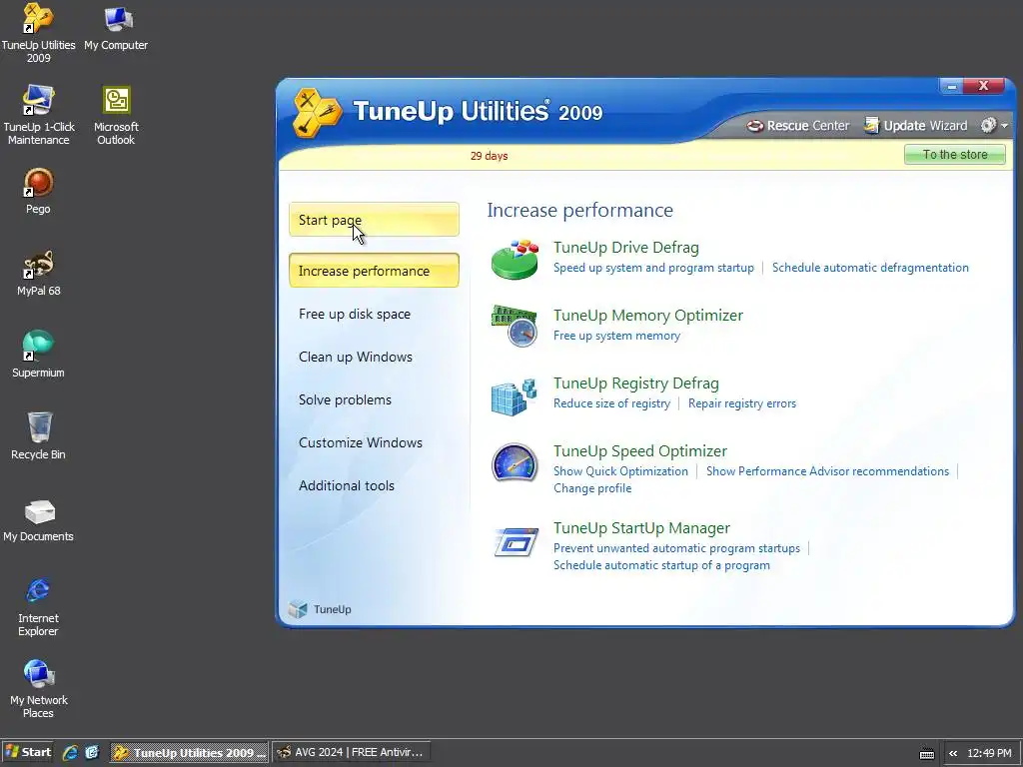Open the Additional tools section
The height and width of the screenshot is (767, 1023).
[x=347, y=486]
